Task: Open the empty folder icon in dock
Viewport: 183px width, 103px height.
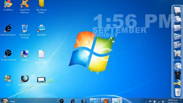Action: coord(177,28)
